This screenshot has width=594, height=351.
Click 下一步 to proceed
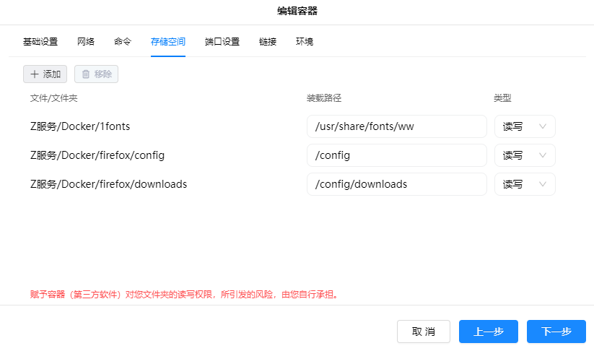(556, 331)
